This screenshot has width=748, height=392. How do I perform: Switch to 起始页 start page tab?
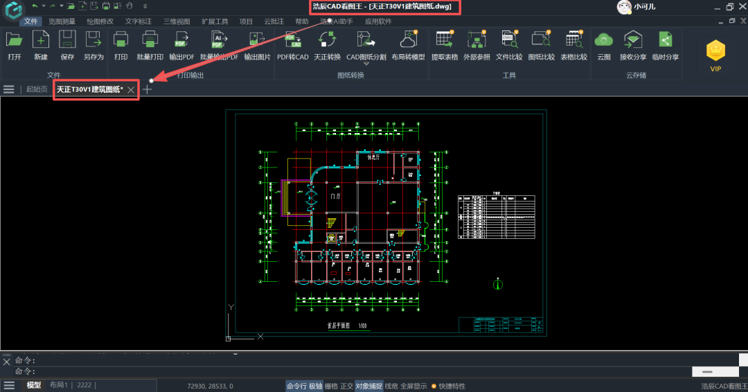click(x=37, y=89)
